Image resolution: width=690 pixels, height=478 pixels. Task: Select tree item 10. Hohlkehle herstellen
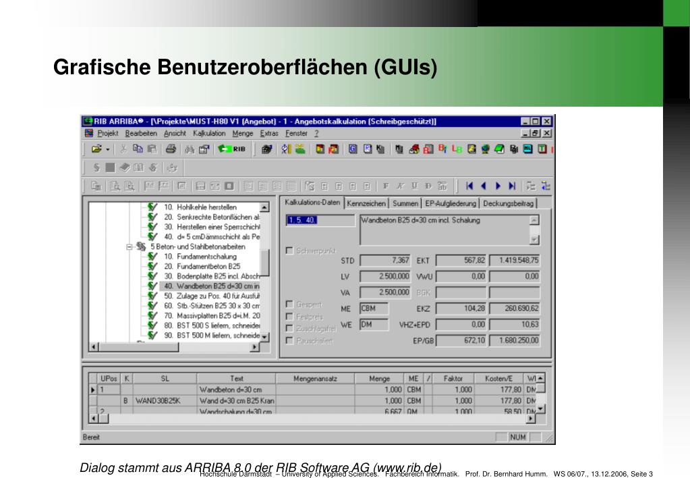coord(200,207)
